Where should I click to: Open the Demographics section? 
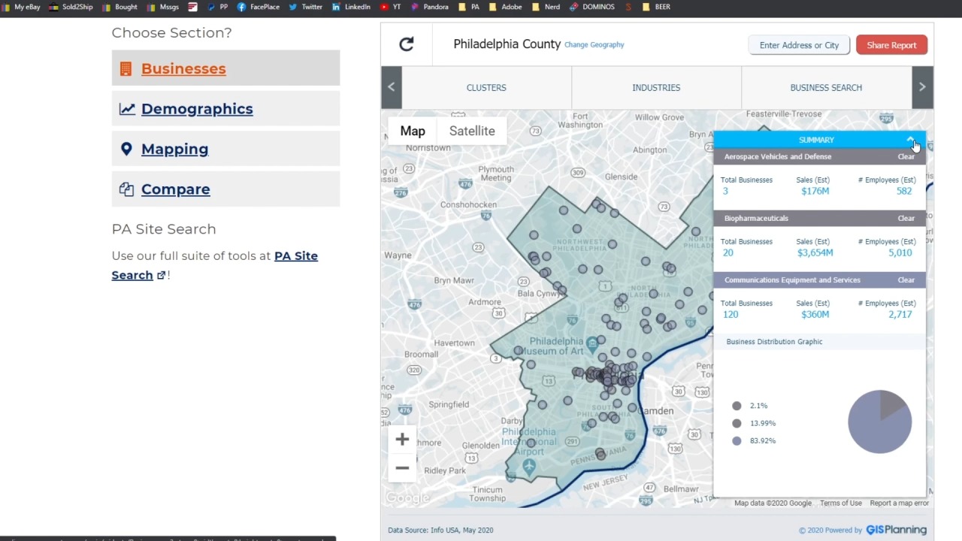click(225, 109)
